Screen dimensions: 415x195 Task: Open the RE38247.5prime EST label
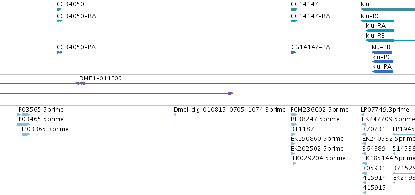(x=315, y=119)
